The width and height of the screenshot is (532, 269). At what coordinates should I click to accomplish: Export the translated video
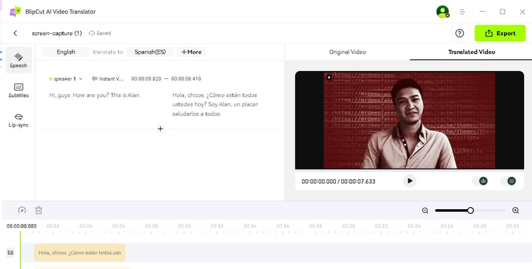[x=500, y=33]
